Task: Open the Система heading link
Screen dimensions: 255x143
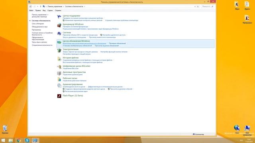Action: 67,33
